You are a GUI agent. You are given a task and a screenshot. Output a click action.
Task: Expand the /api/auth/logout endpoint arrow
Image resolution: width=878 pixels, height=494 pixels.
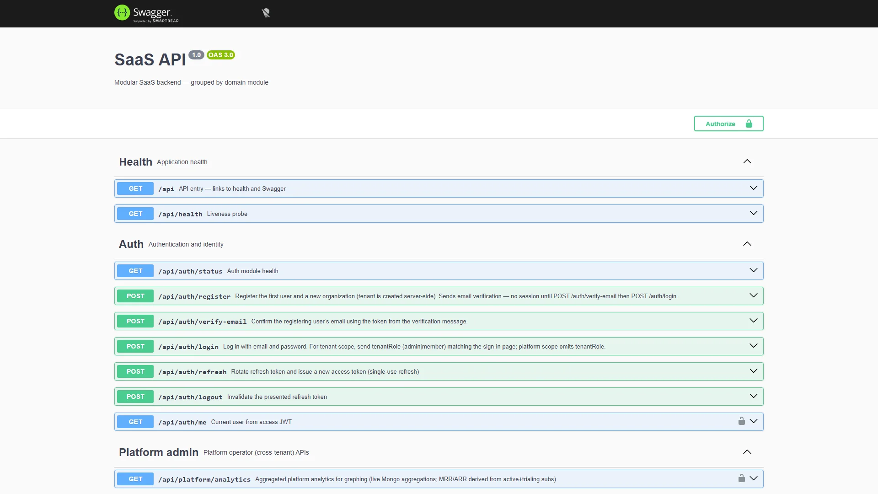pyautogui.click(x=753, y=396)
